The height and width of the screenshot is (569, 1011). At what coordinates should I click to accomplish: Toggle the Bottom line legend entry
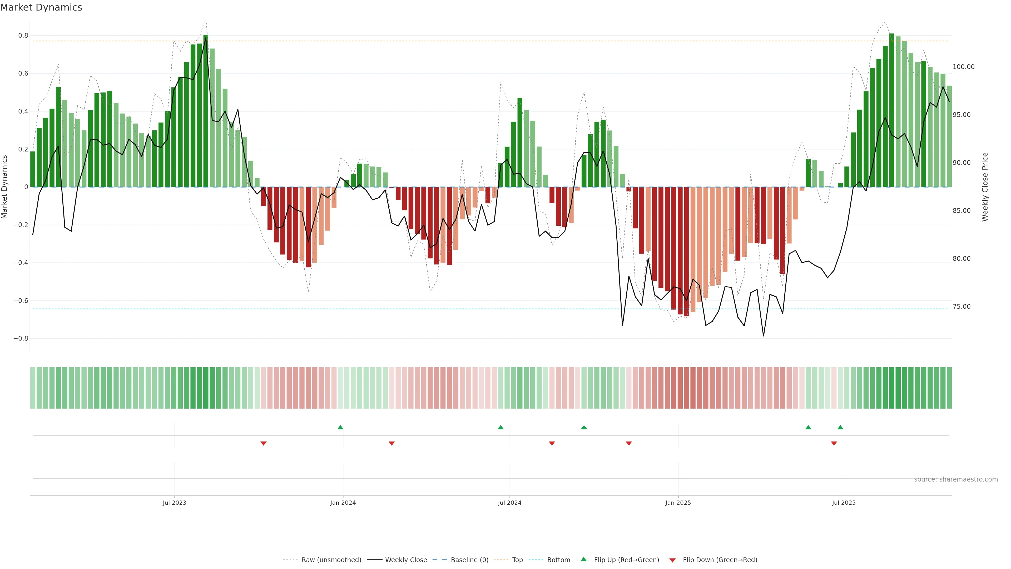tap(558, 560)
